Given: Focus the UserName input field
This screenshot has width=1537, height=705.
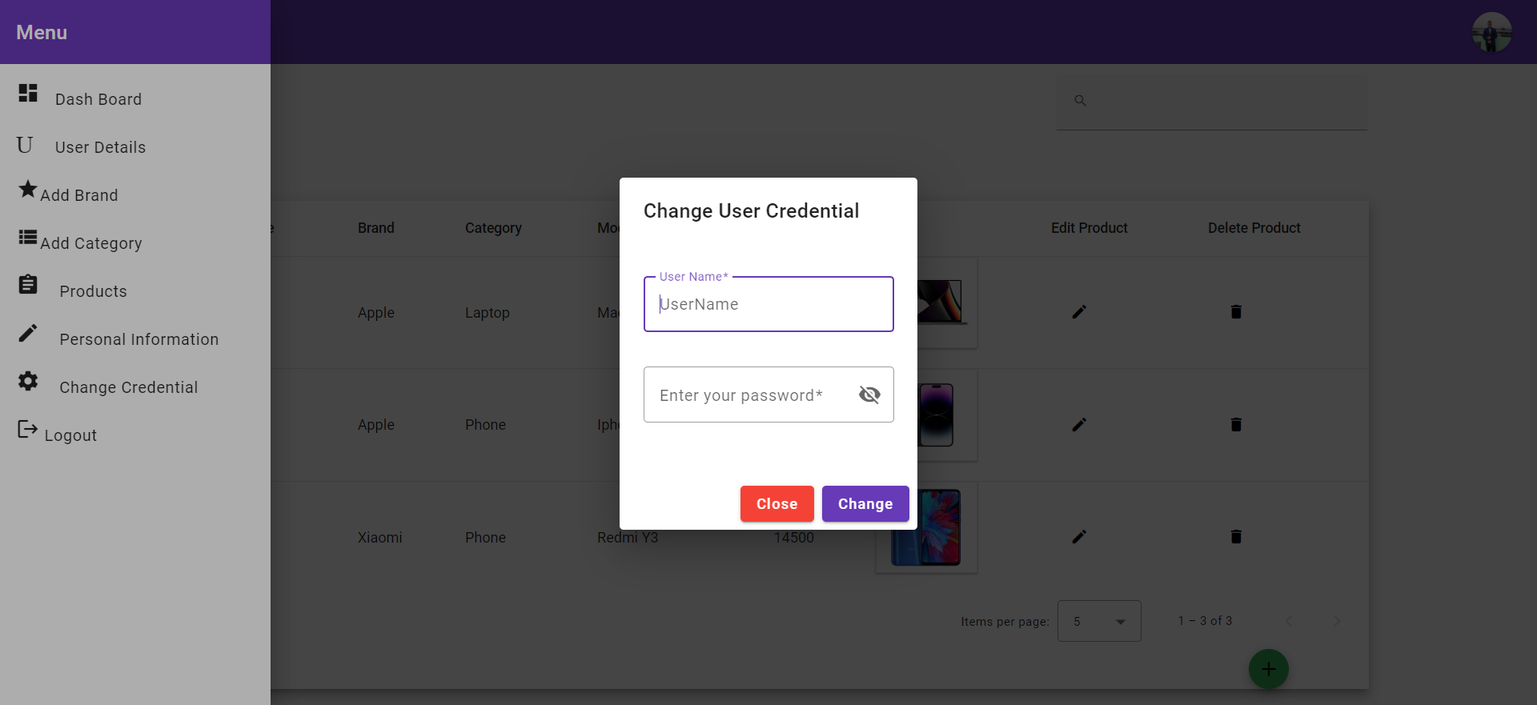Looking at the screenshot, I should (x=767, y=304).
